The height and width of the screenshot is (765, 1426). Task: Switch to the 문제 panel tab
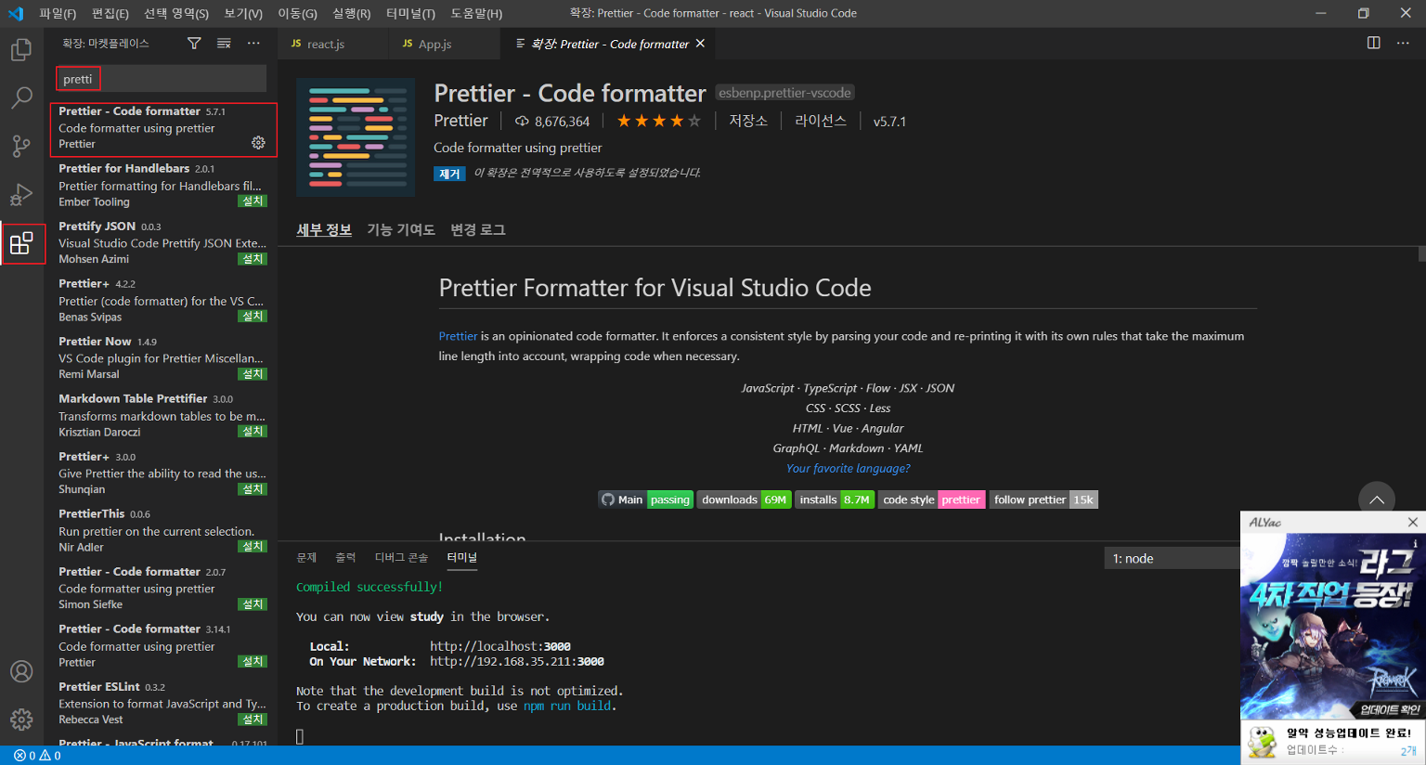pos(306,557)
